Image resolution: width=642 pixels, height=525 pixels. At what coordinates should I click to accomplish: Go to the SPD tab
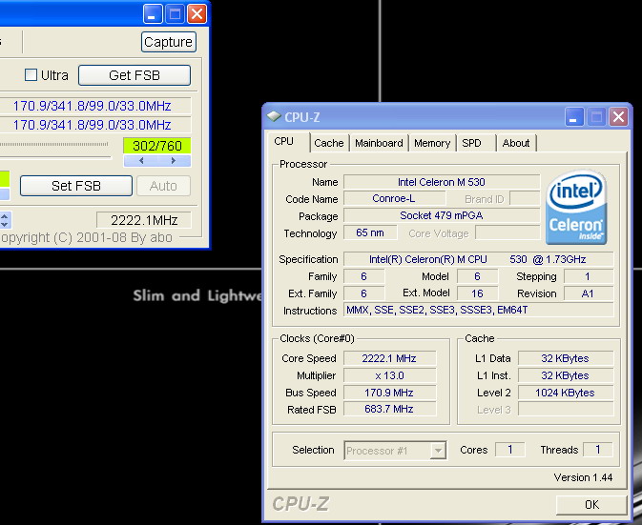coord(471,143)
